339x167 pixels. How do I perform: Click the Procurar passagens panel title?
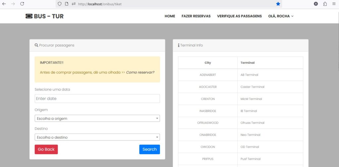[57, 45]
